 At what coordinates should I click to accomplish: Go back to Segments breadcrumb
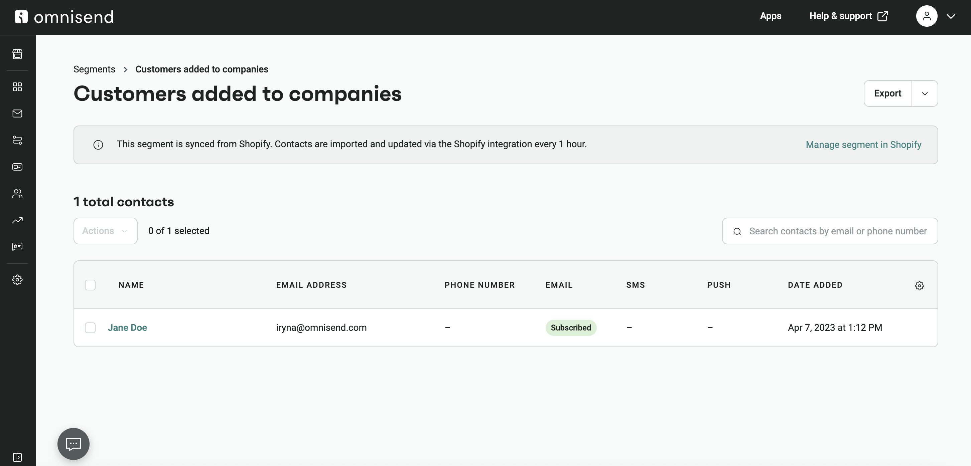pyautogui.click(x=94, y=69)
